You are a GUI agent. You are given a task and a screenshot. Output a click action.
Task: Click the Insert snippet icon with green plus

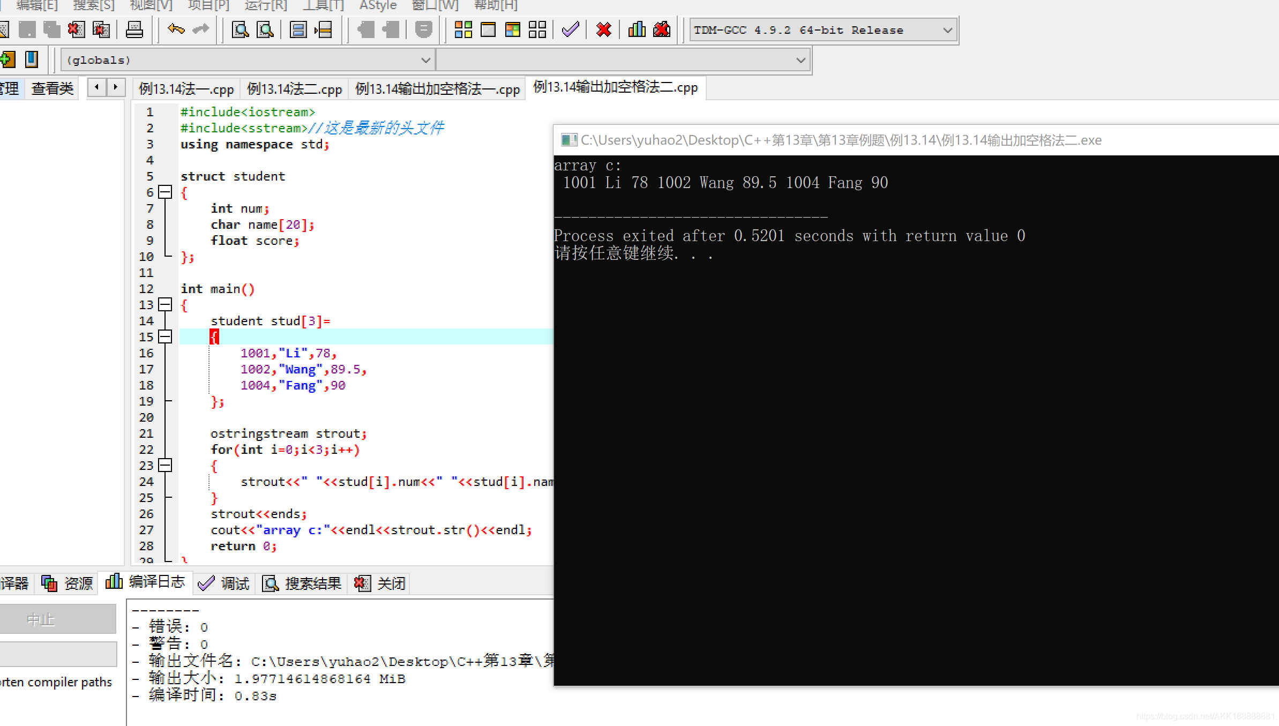8,59
